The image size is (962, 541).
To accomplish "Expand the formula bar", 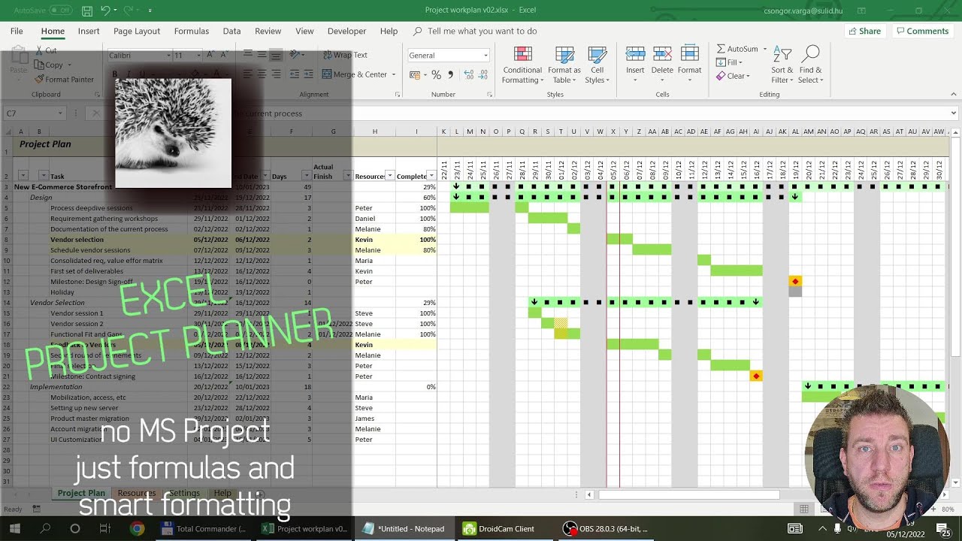I will click(x=954, y=113).
